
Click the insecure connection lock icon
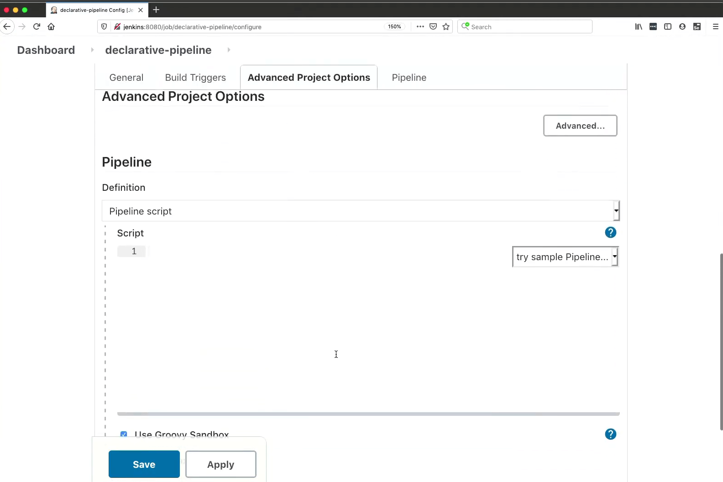(x=117, y=26)
